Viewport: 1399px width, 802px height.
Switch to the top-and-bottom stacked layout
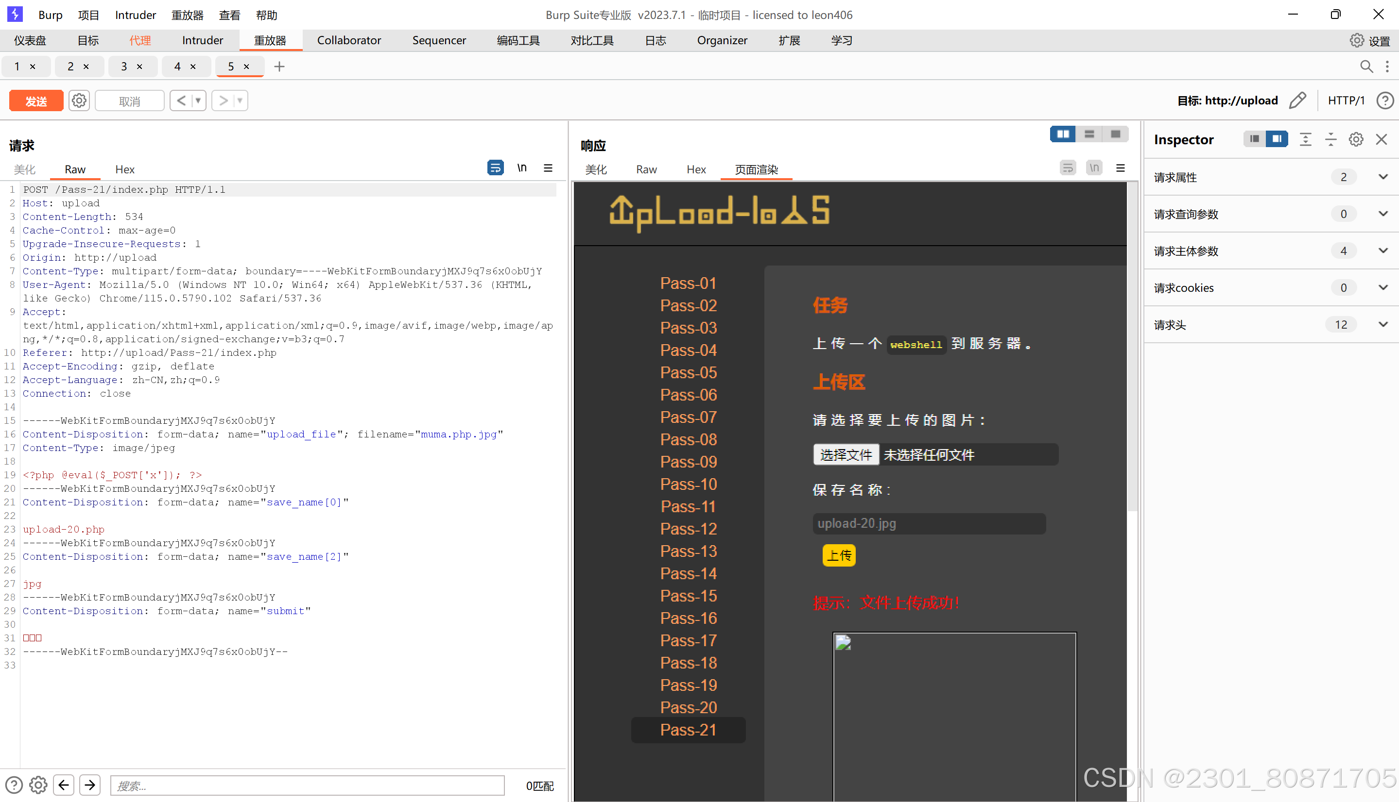(x=1089, y=134)
